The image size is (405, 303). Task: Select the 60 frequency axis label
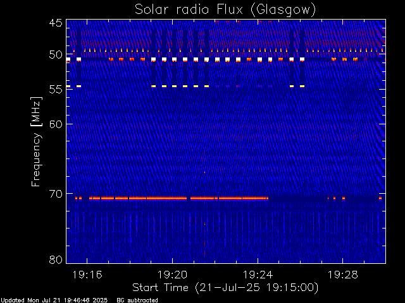(x=56, y=124)
